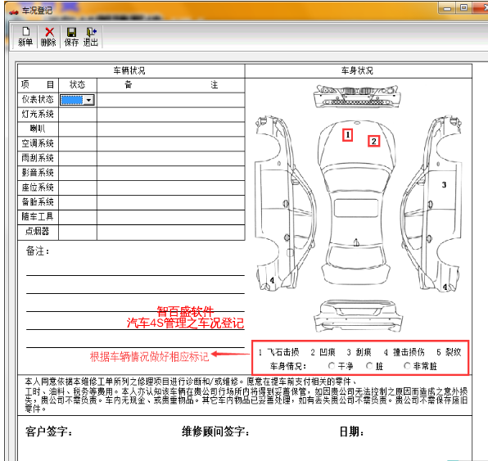Select the 脏 body condition option
The image size is (488, 461).
coord(369,366)
